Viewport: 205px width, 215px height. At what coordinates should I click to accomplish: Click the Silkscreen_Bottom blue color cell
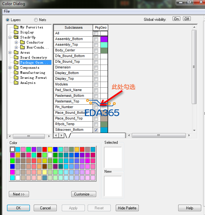[104, 130]
